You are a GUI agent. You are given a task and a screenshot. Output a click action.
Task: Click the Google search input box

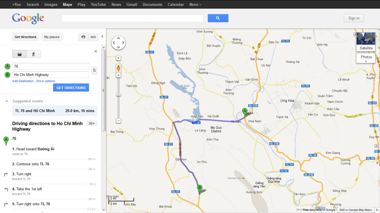[132, 18]
